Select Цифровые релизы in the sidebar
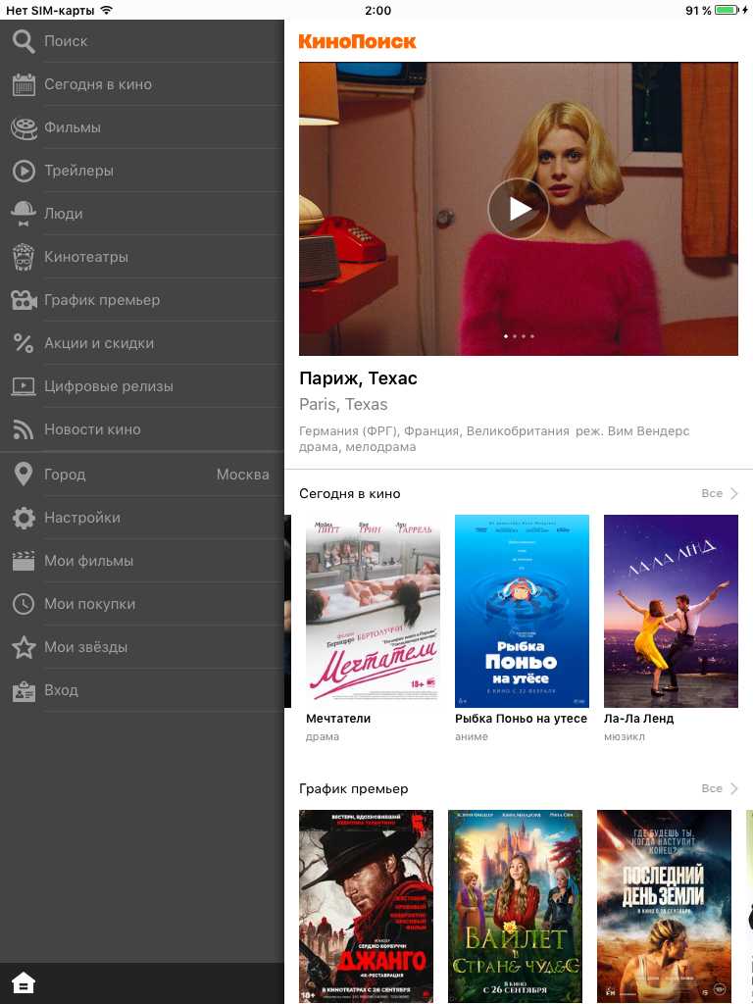Viewport: 753px width, 1004px height. click(141, 386)
